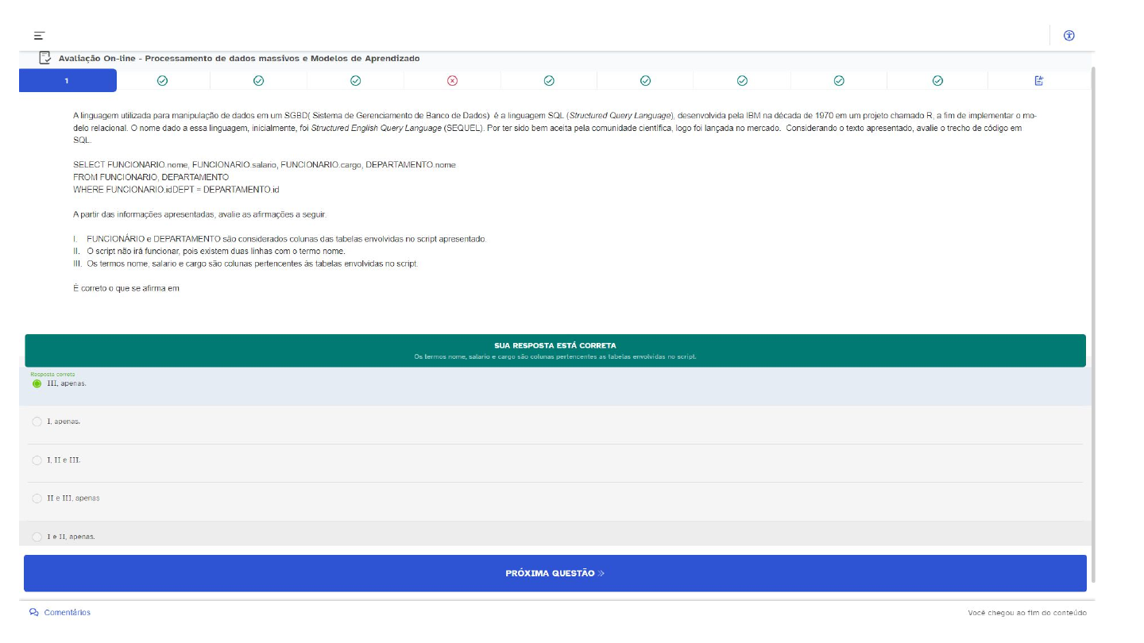Choose the "II e III, apenas" option
The width and height of the screenshot is (1144, 643).
[x=37, y=499]
